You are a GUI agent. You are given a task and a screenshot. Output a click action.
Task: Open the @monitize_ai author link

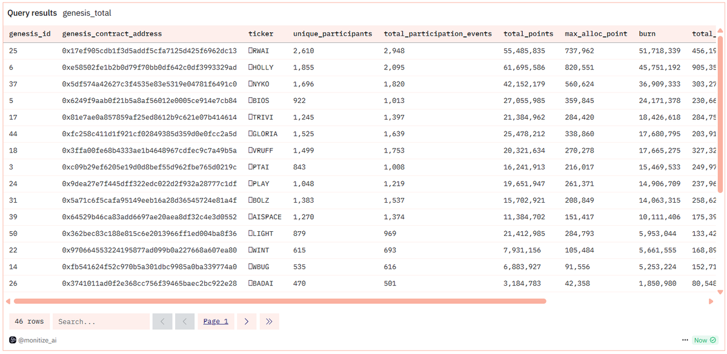click(38, 341)
